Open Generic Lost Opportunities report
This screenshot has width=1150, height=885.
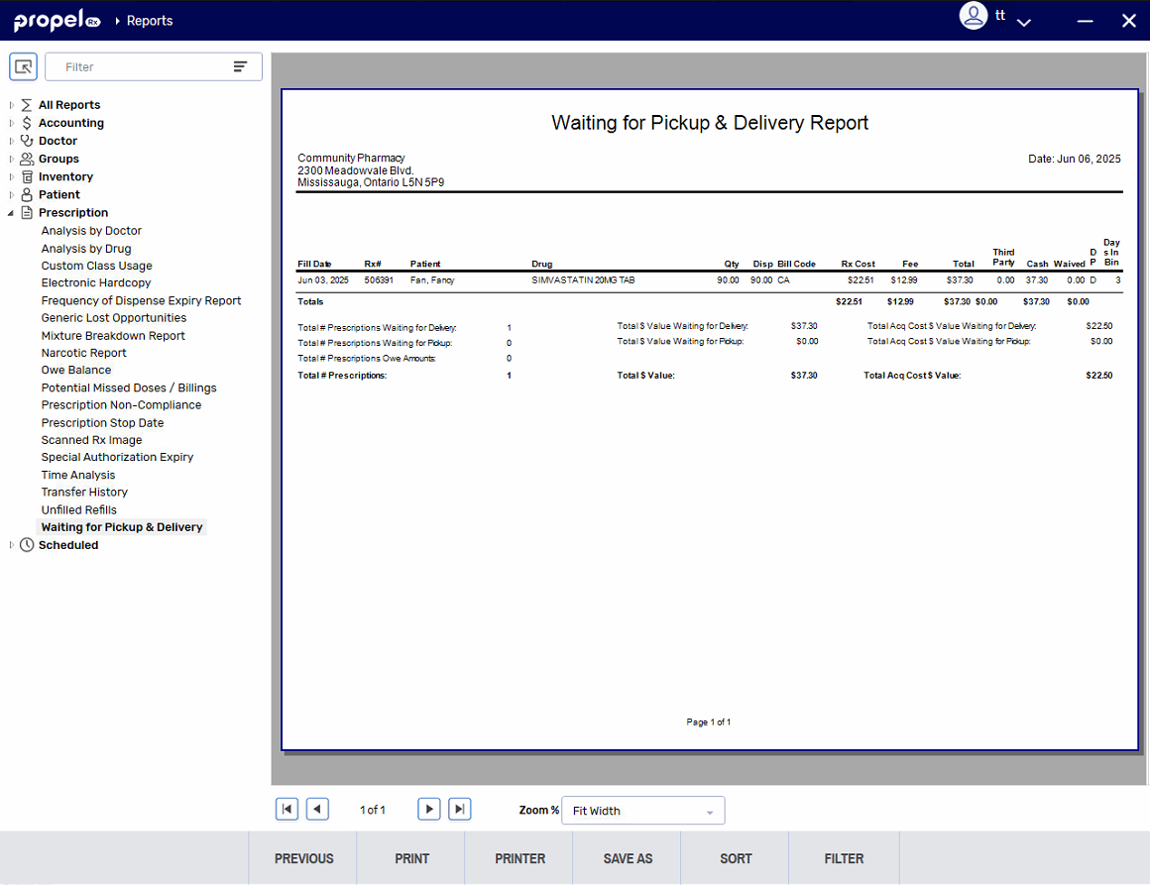pos(114,317)
